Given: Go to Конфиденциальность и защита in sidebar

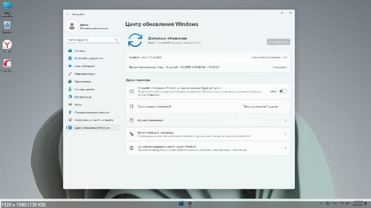Looking at the screenshot, I should pyautogui.click(x=93, y=120).
